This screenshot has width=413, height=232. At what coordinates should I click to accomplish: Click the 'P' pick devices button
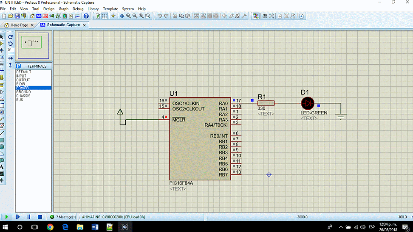coord(19,66)
